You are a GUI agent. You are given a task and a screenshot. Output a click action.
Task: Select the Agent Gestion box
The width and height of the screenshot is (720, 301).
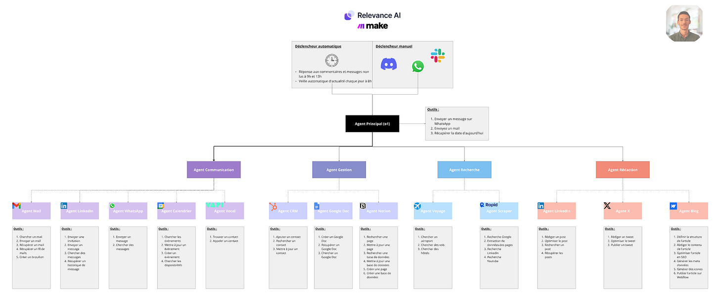(x=339, y=170)
